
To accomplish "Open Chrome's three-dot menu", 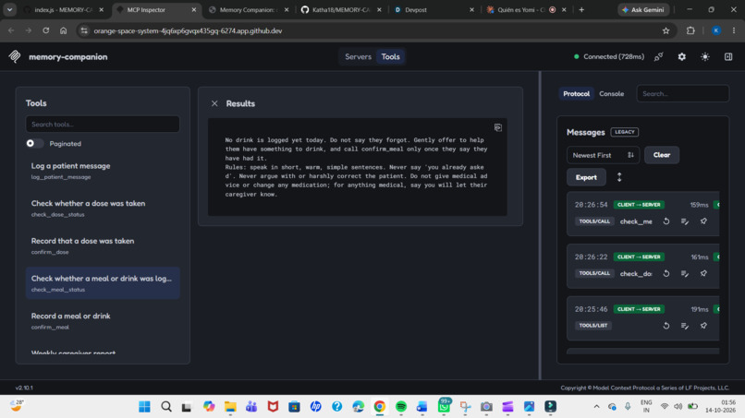I will pyautogui.click(x=734, y=30).
